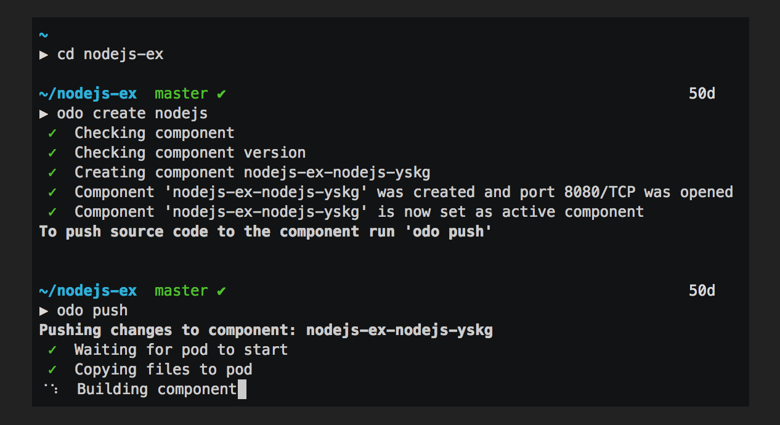Click the 'cd nodejs-ex' command text

(110, 54)
